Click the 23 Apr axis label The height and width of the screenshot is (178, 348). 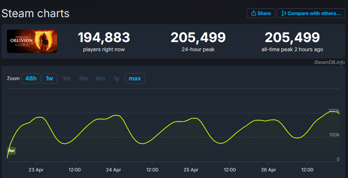click(36, 170)
